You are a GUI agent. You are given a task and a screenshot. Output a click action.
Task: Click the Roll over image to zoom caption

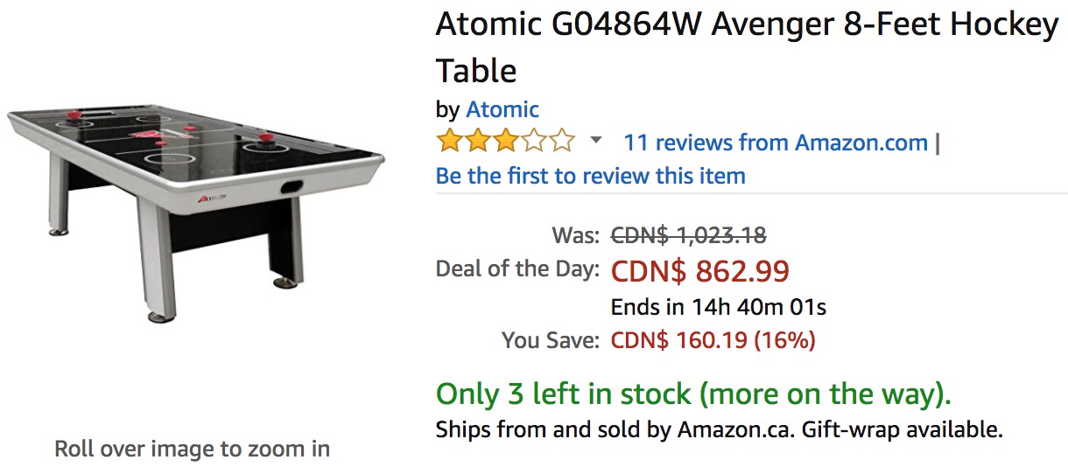click(193, 450)
